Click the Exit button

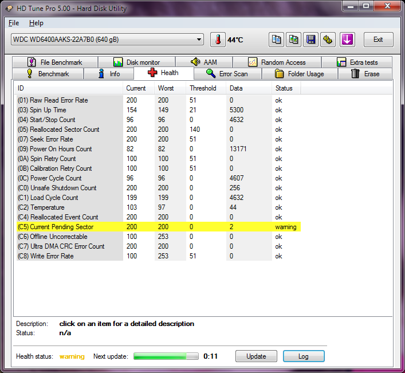379,40
